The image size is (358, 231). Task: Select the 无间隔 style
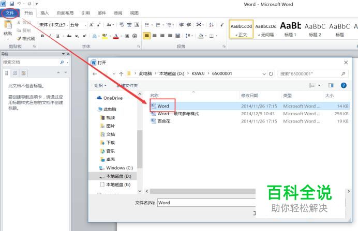(266, 29)
